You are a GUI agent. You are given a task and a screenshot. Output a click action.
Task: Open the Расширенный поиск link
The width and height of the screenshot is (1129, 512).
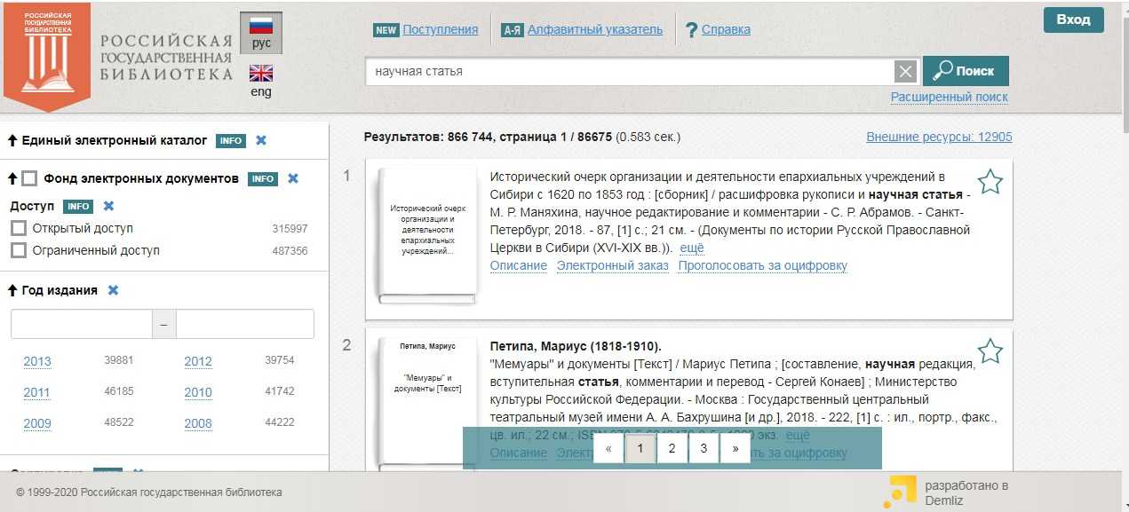pos(949,97)
